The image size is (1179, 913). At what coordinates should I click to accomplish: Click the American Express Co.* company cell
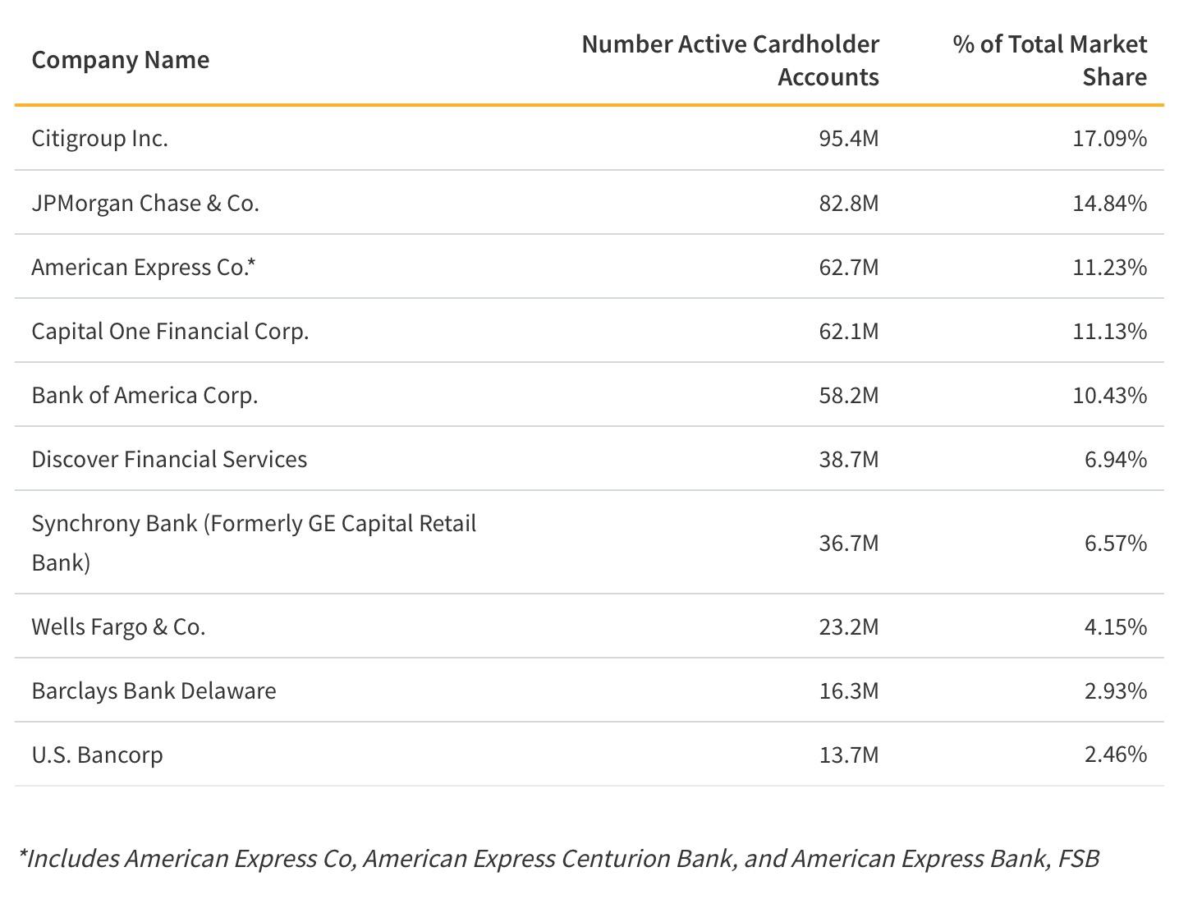[144, 267]
